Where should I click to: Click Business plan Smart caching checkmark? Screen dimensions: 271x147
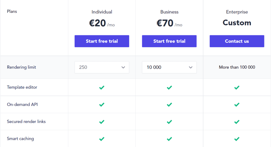point(169,139)
